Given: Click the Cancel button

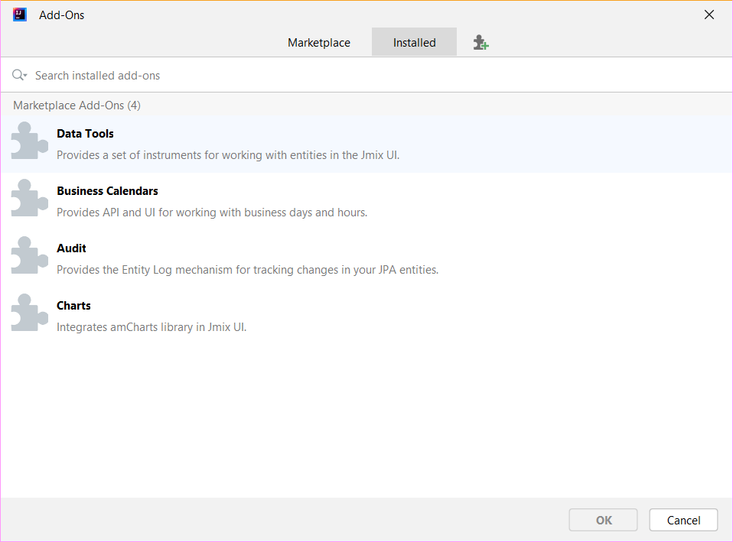Looking at the screenshot, I should [x=683, y=520].
